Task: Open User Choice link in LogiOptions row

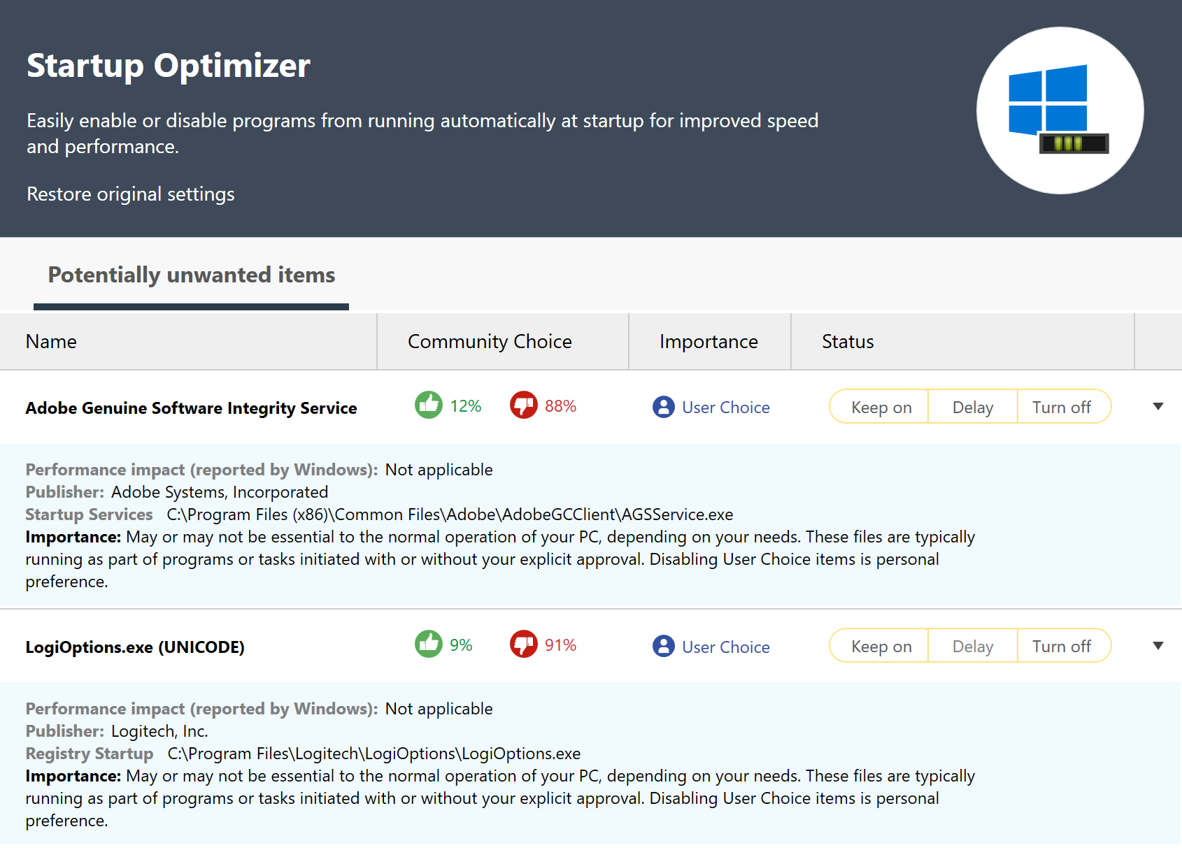Action: pyautogui.click(x=726, y=647)
